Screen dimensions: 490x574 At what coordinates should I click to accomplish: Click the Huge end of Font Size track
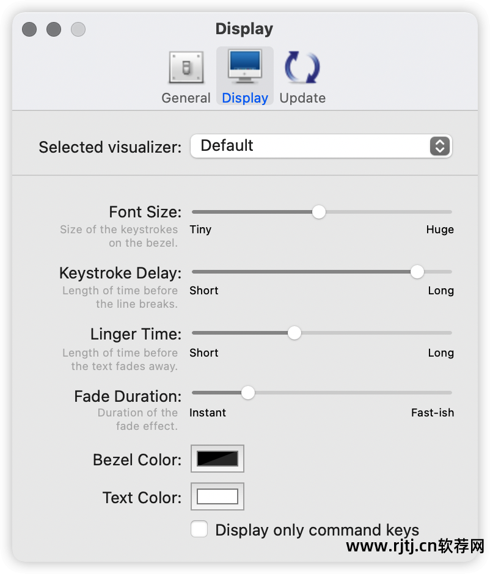(x=448, y=212)
